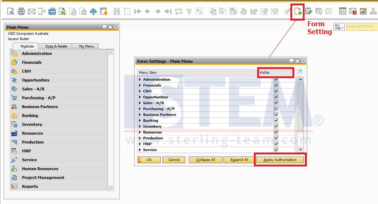Click the funnel Filter Table icon
The image size is (378, 204).
[189, 11]
